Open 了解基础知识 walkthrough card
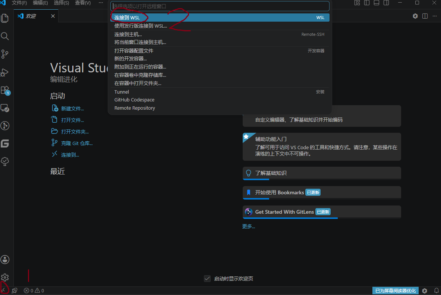This screenshot has height=295, width=441. (322, 173)
